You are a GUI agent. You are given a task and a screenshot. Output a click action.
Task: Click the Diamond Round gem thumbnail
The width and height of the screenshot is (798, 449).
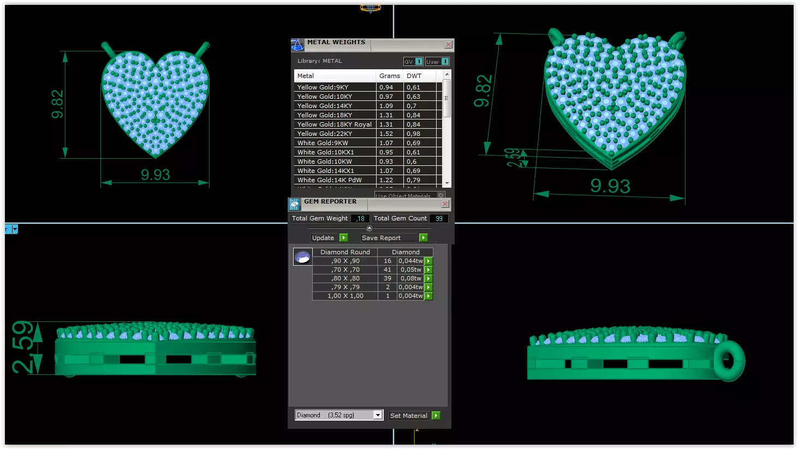click(x=302, y=256)
